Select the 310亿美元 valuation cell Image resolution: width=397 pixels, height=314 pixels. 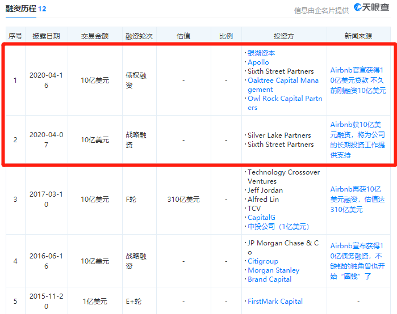coord(183,200)
